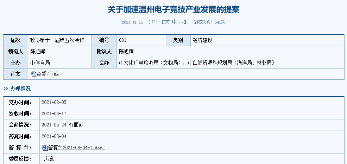
Task: Click the 编号 header cell
Action: click(104, 40)
